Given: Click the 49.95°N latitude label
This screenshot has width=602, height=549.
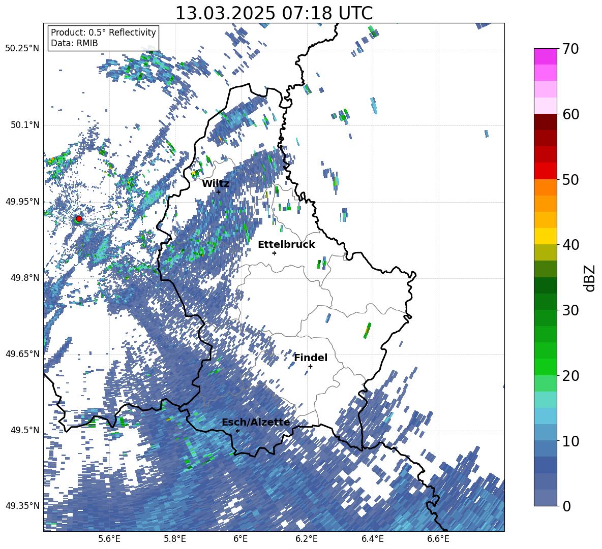Looking at the screenshot, I should click(22, 201).
